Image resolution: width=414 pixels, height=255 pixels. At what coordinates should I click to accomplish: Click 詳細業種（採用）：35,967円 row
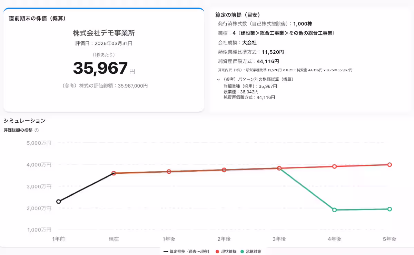(x=250, y=86)
